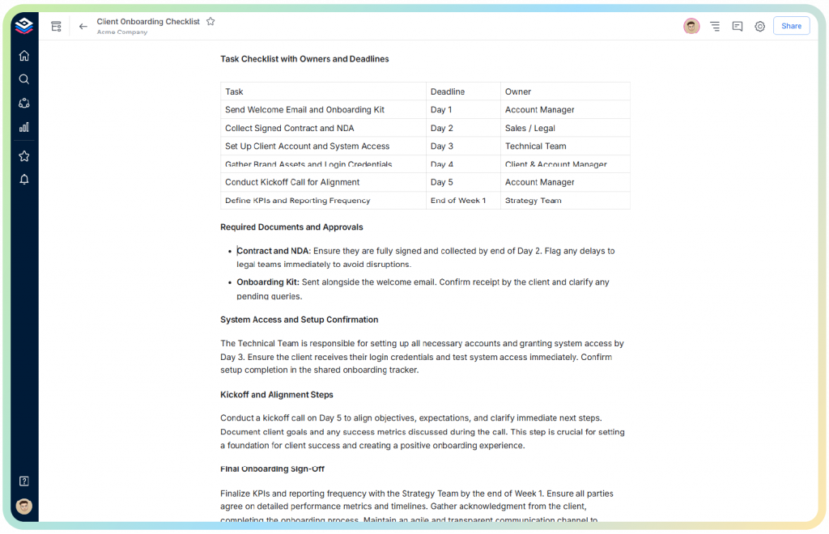829x534 pixels.
Task: Click the Task Checklist with Owners and Deadlines heading
Action: click(304, 59)
